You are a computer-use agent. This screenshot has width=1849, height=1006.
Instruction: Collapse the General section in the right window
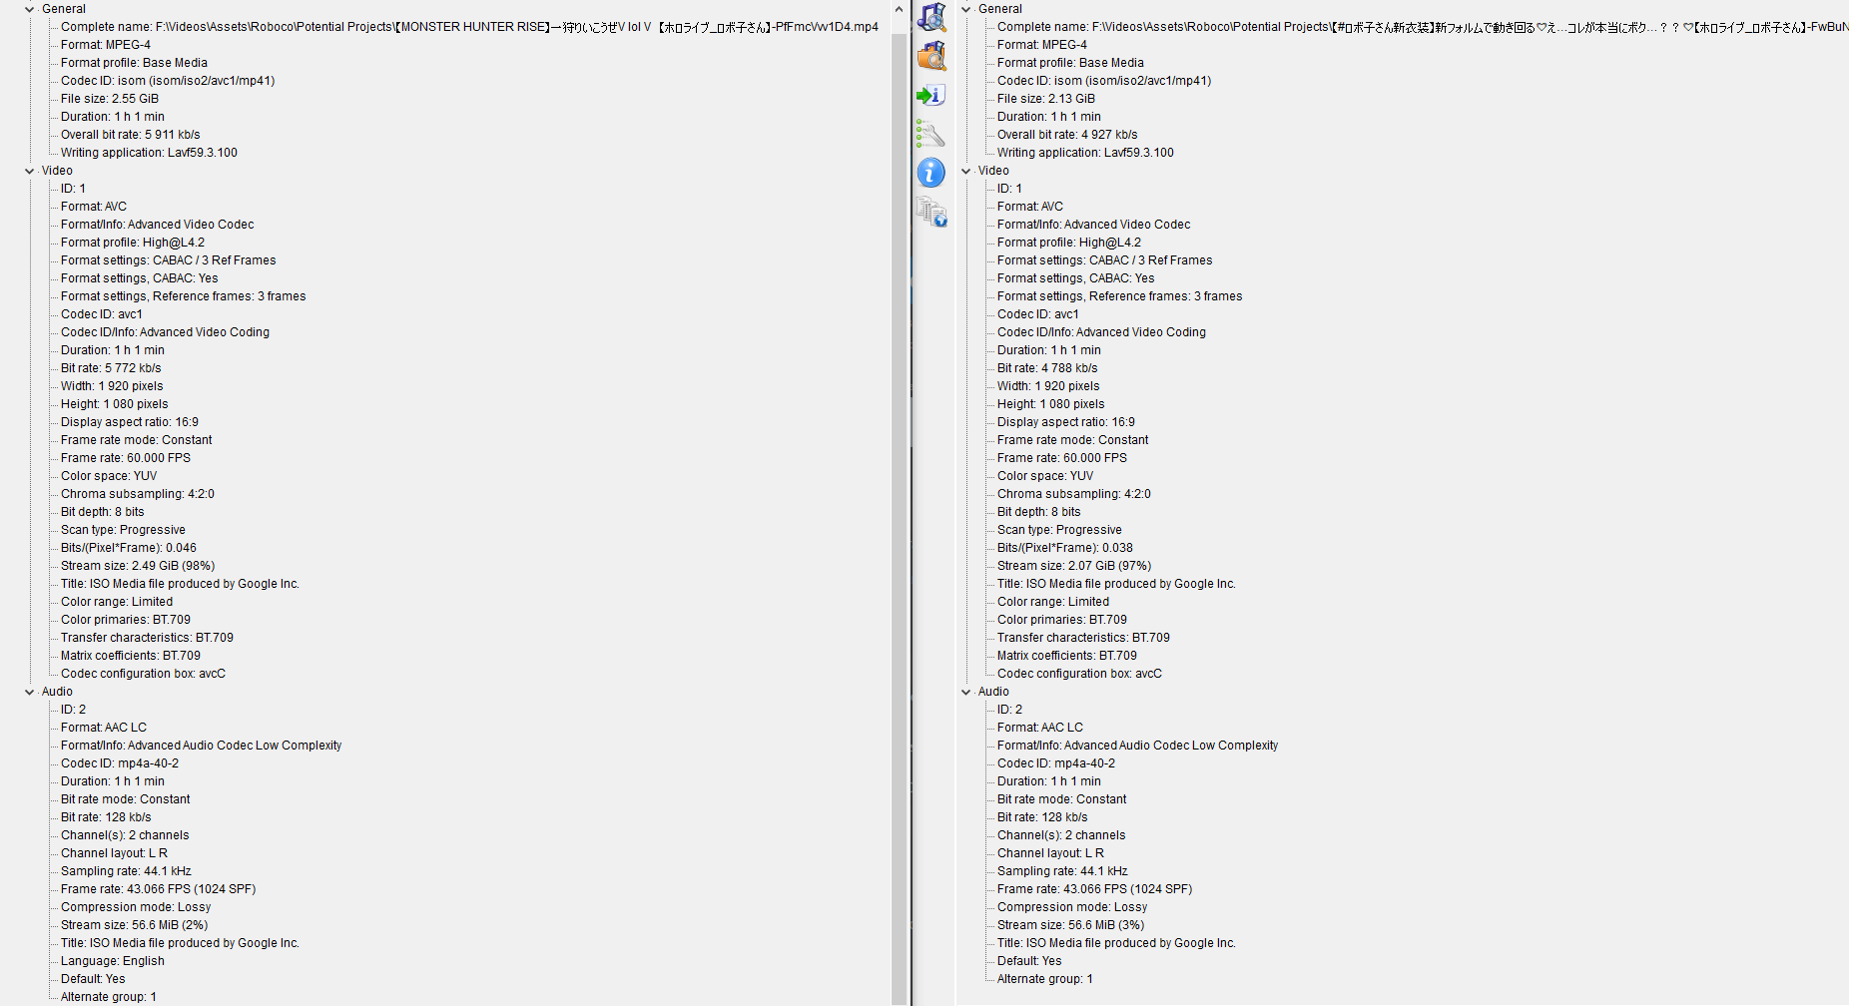tap(966, 9)
